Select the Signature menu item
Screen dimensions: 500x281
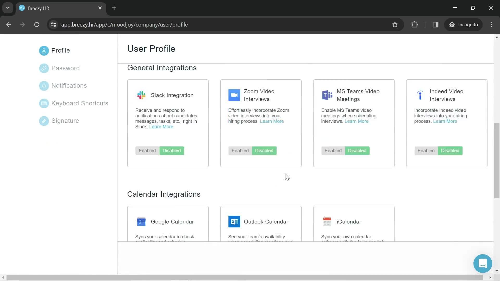click(65, 121)
